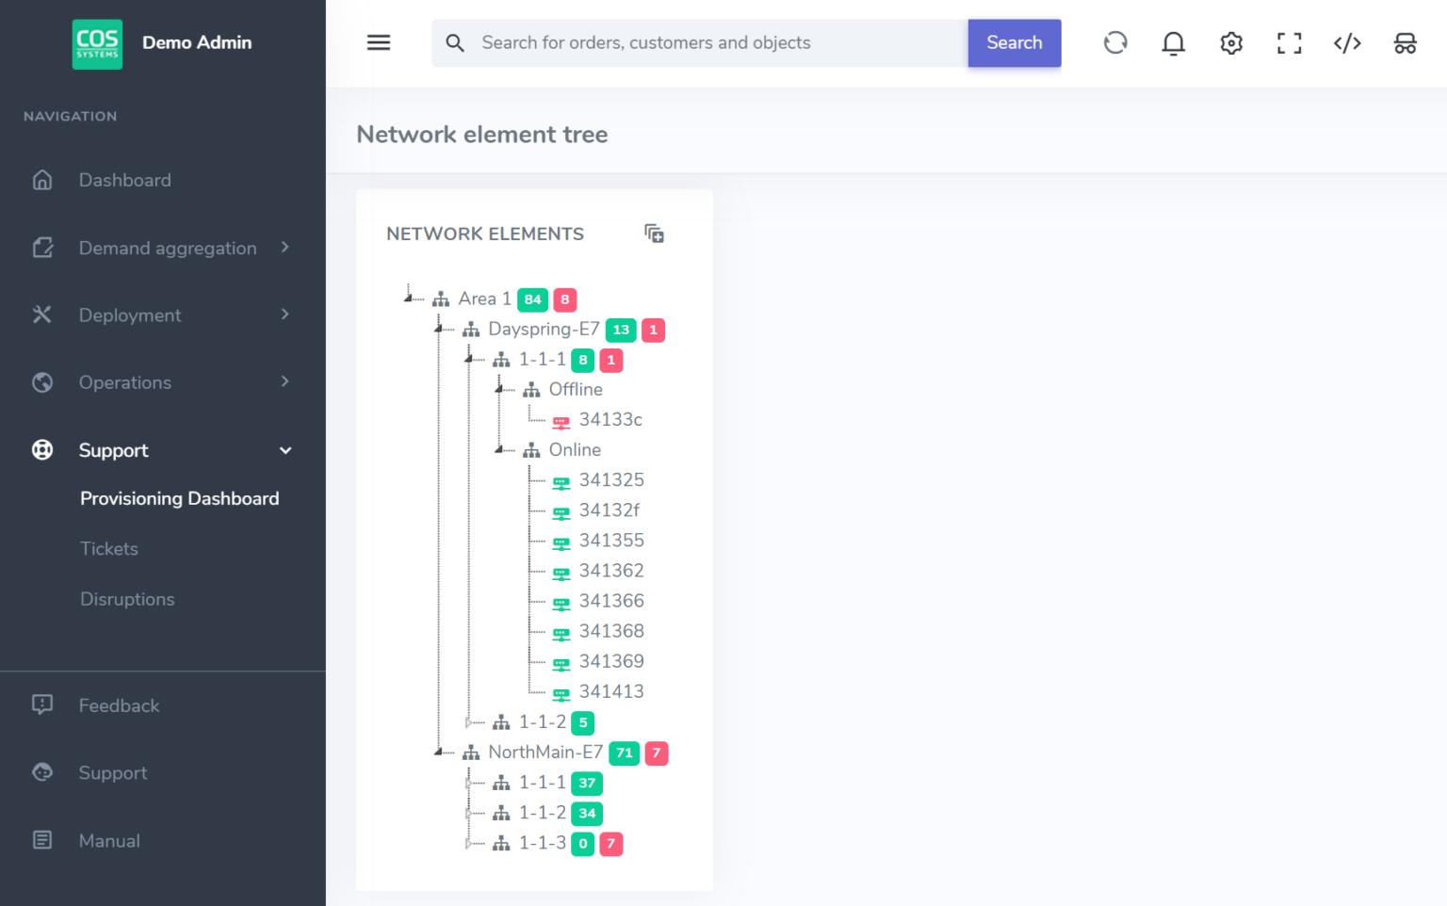The height and width of the screenshot is (906, 1447).
Task: Click the red badge 8 on Area 1
Action: click(x=565, y=299)
